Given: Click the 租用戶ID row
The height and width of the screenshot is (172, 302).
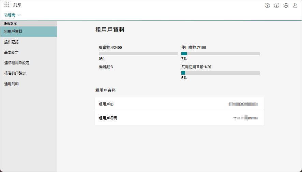Looking at the screenshot, I should (x=179, y=104).
